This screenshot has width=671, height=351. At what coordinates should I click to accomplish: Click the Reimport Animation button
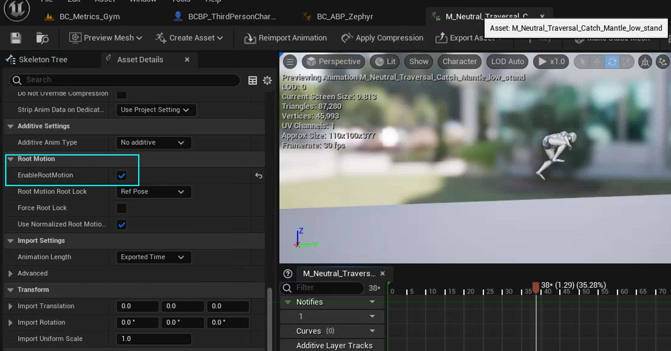[x=285, y=38]
